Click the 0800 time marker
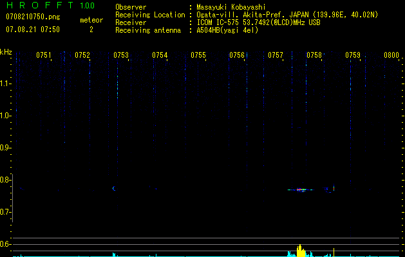The height and width of the screenshot is (257, 405). (x=391, y=55)
